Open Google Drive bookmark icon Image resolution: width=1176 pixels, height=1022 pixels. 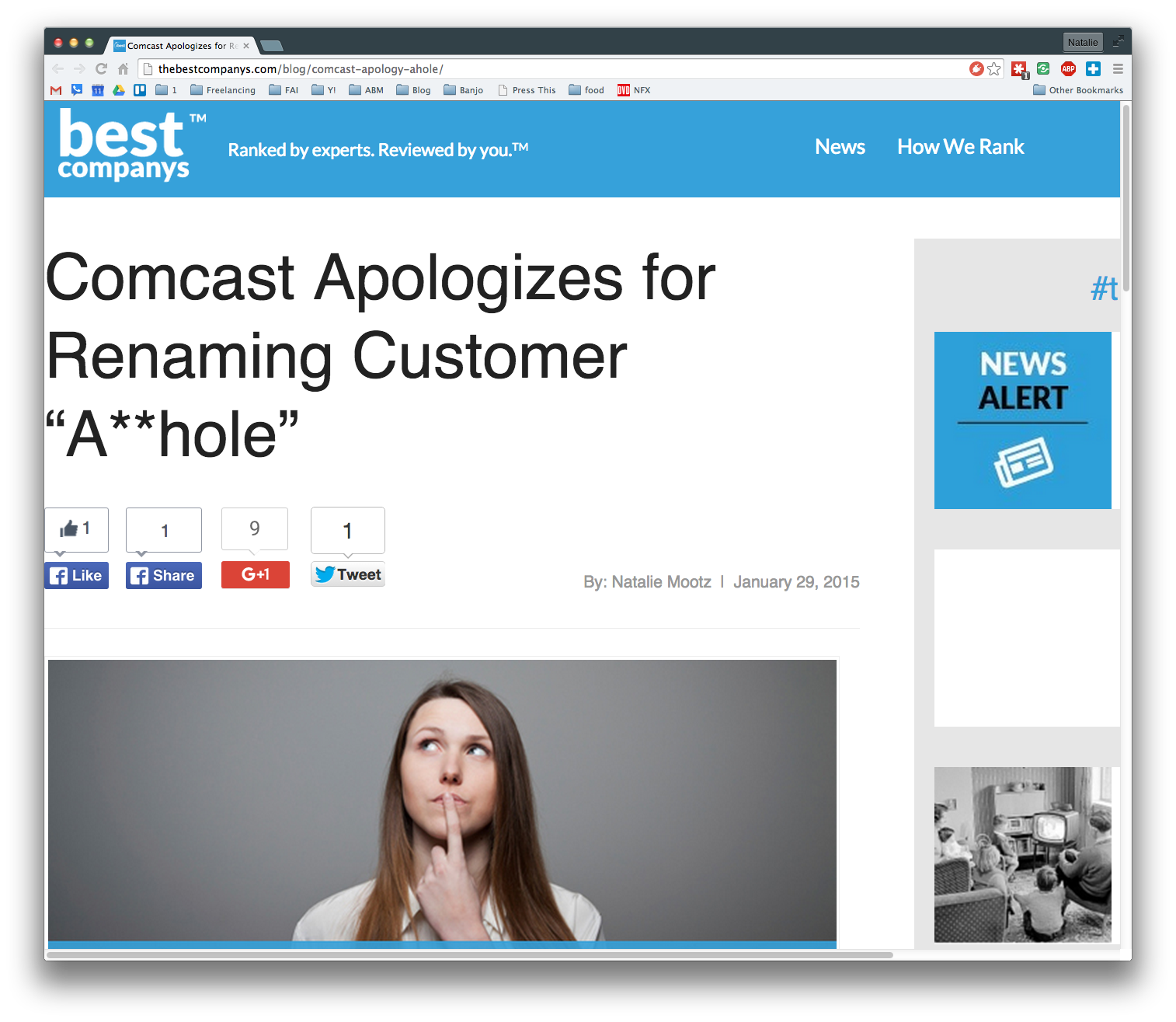[119, 90]
